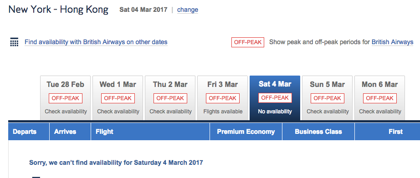Screen dimensions: 420x178
Task: Click the Business Class column header
Action: click(x=318, y=132)
